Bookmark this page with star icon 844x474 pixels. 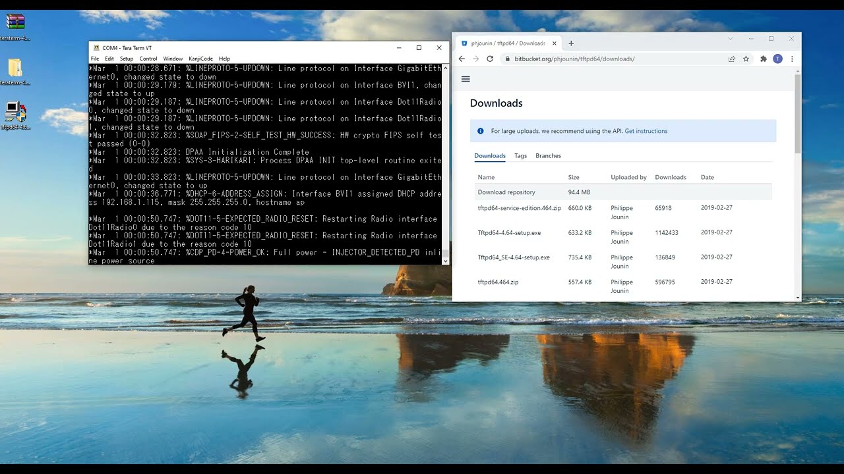pos(746,59)
